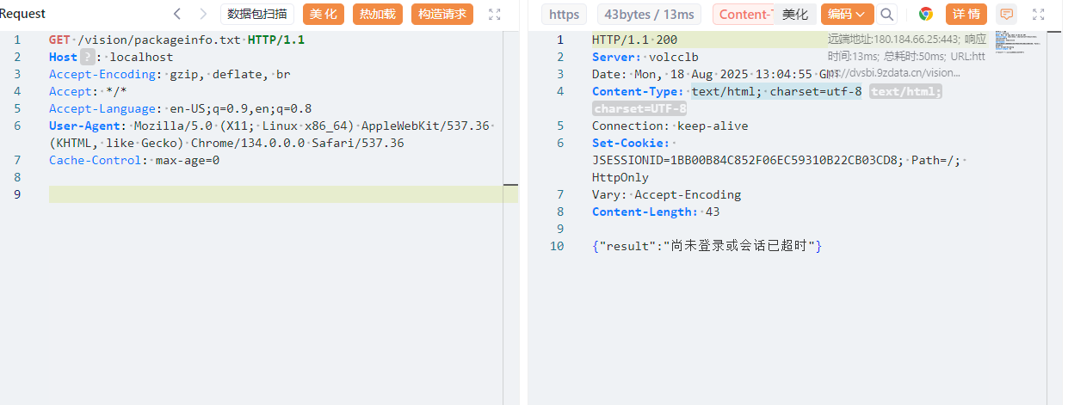Click the 构造请求 build request button

pyautogui.click(x=442, y=14)
